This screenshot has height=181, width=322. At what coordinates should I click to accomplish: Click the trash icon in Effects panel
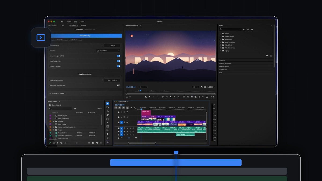pyautogui.click(x=271, y=56)
